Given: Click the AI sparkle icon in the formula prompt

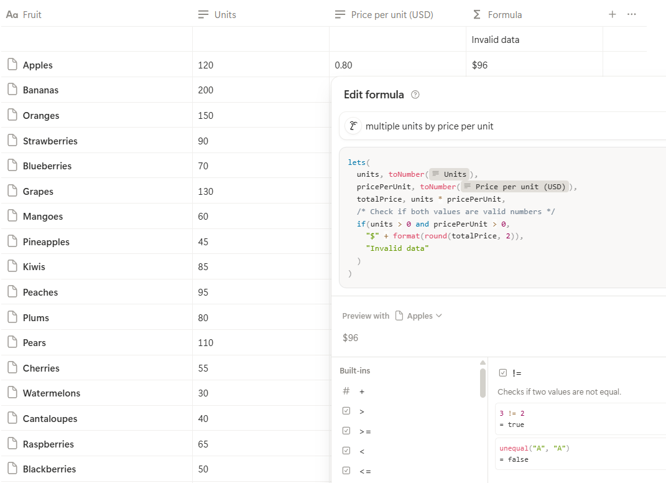Looking at the screenshot, I should 353,126.
